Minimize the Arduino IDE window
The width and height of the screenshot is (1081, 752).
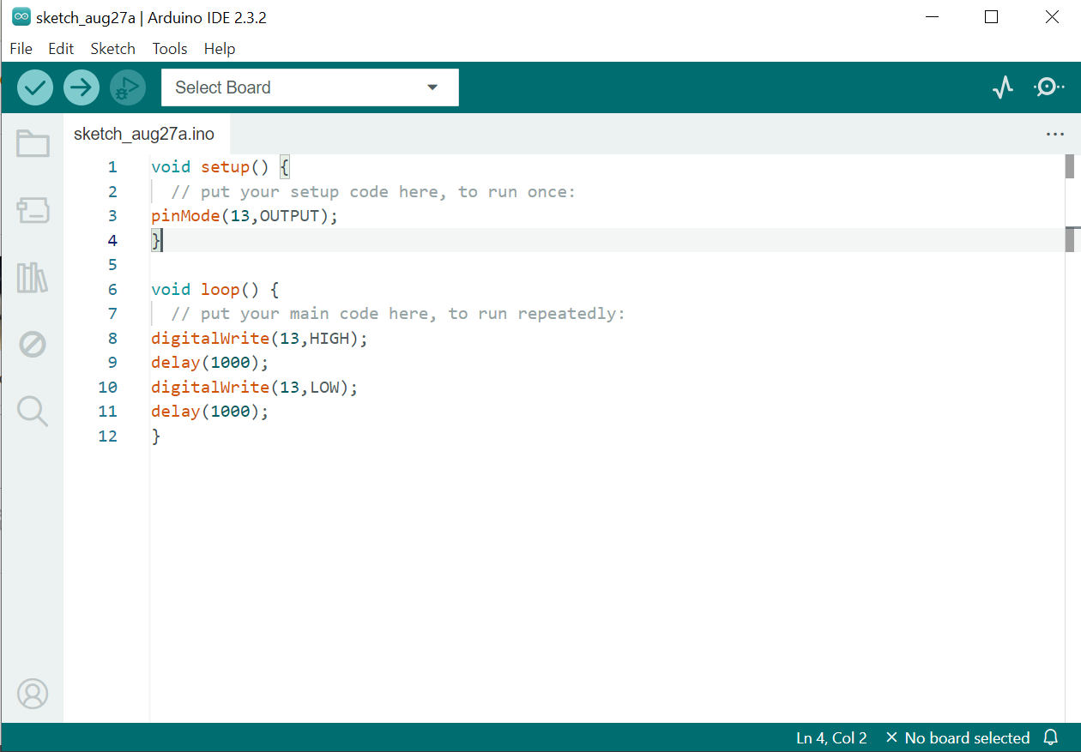pyautogui.click(x=931, y=17)
